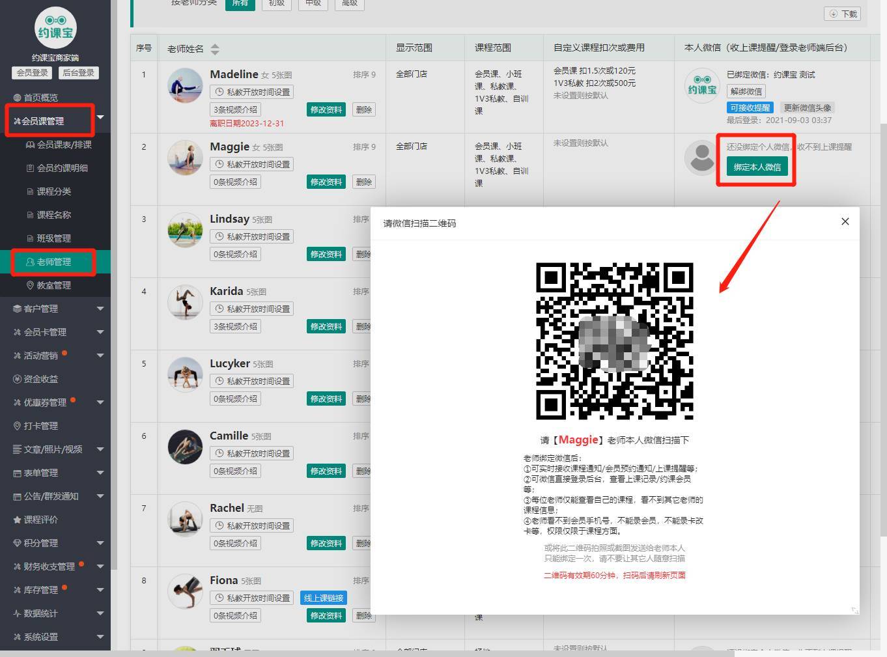
Task: Click 删除 for Madeline
Action: pyautogui.click(x=364, y=109)
